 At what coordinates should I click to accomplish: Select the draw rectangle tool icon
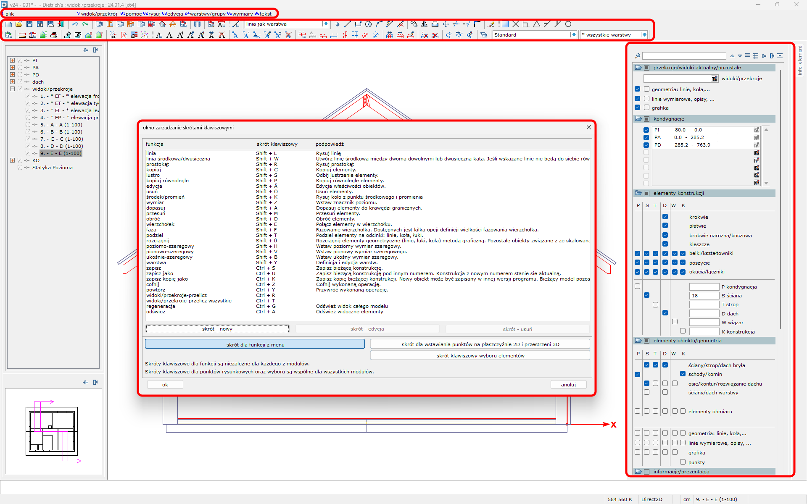[x=358, y=24]
